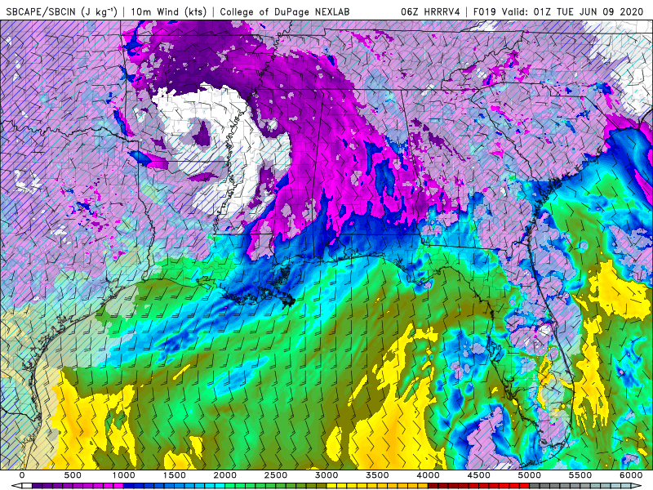Viewport: 653px width, 490px height.
Task: Click the 5500 label on the color scale
Action: coord(580,475)
